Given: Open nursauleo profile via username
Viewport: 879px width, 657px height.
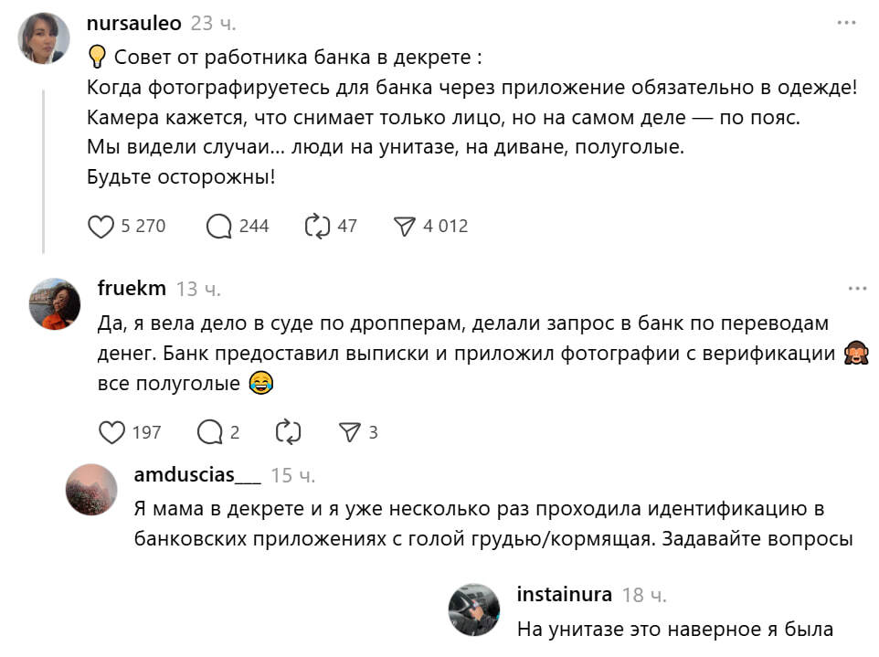Looking at the screenshot, I should tap(133, 24).
